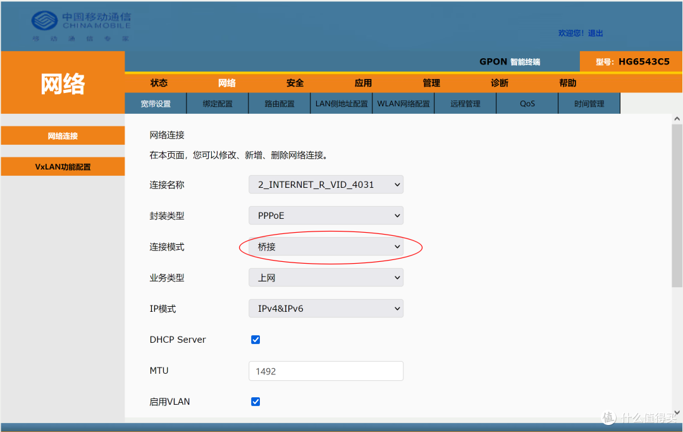Screen dimensions: 683x432
Task: Open the 帮助 tab
Action: coord(567,82)
